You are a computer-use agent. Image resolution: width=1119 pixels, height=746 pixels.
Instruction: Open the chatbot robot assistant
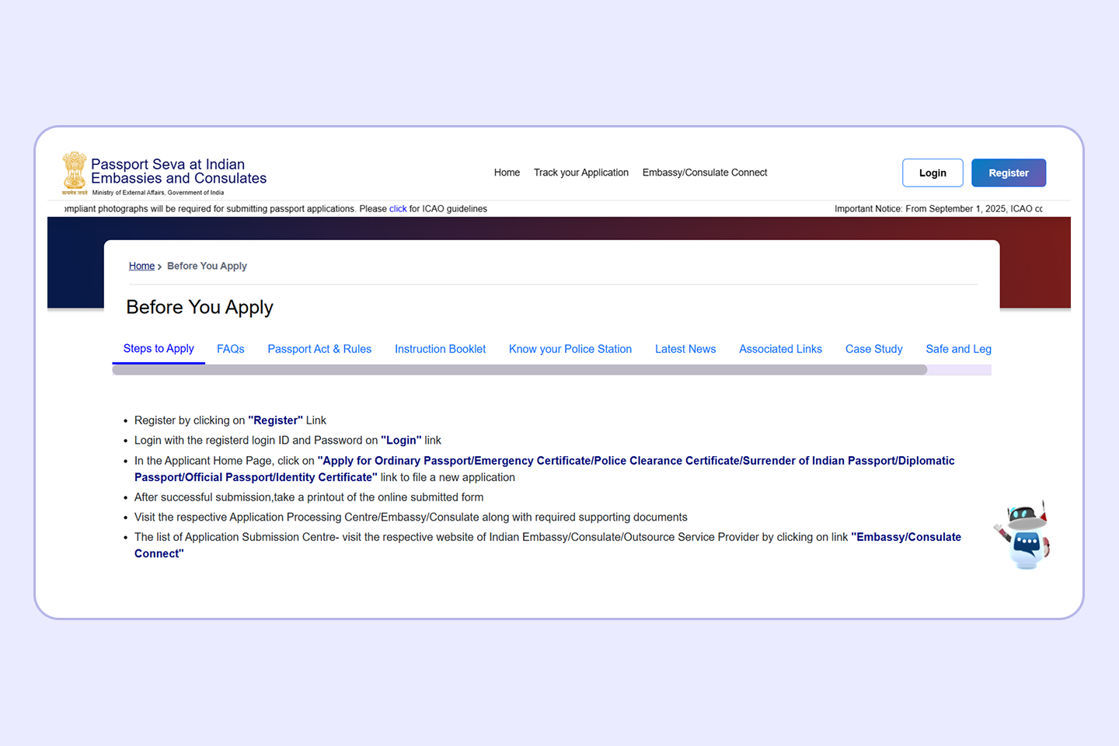[x=1024, y=535]
